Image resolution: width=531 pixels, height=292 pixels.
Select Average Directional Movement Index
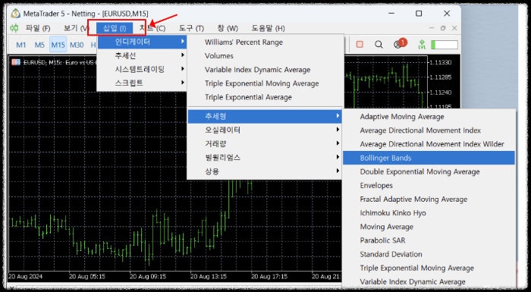tap(420, 130)
